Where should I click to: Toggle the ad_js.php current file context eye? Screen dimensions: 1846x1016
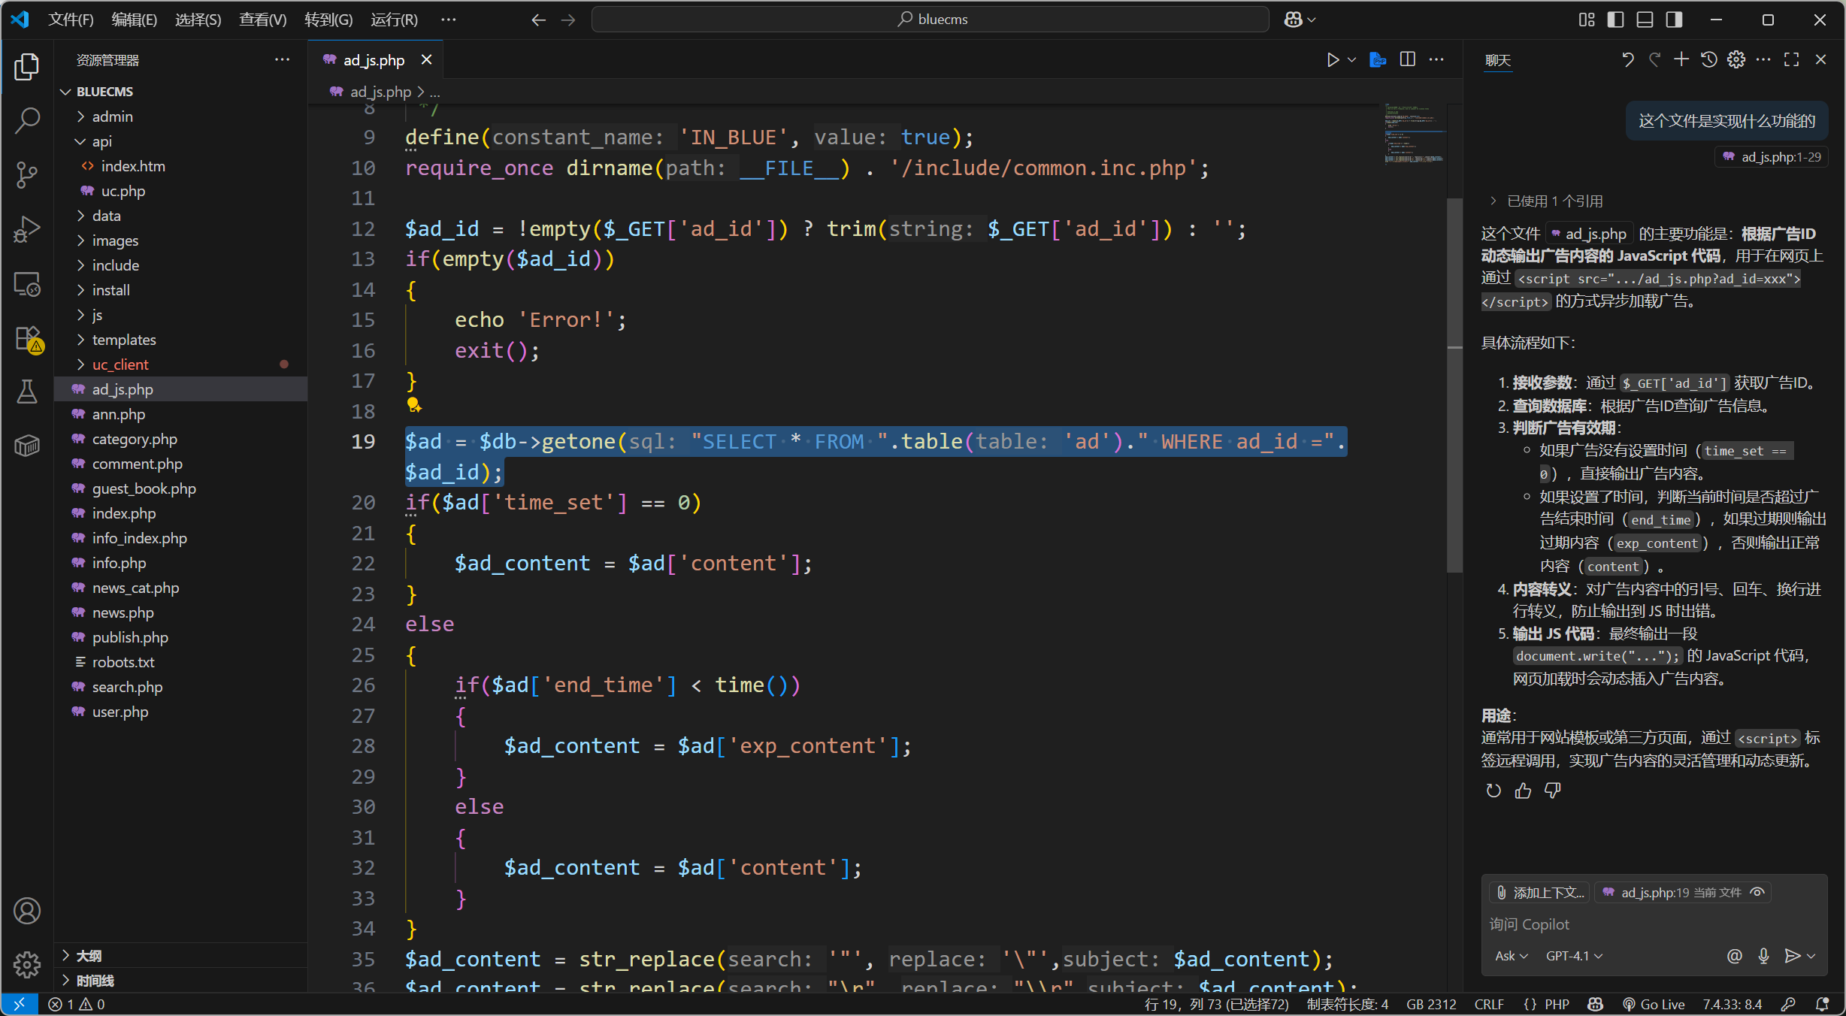[1757, 892]
